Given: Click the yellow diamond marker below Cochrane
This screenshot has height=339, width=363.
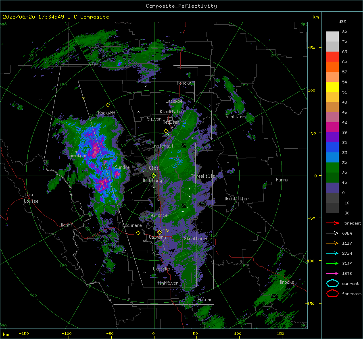Looking at the screenshot, I should [138, 233].
